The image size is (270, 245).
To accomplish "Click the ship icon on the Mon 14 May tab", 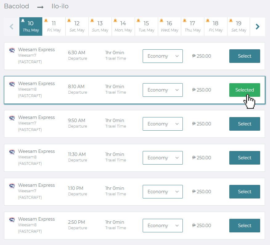I will pyautogui.click(x=115, y=21).
